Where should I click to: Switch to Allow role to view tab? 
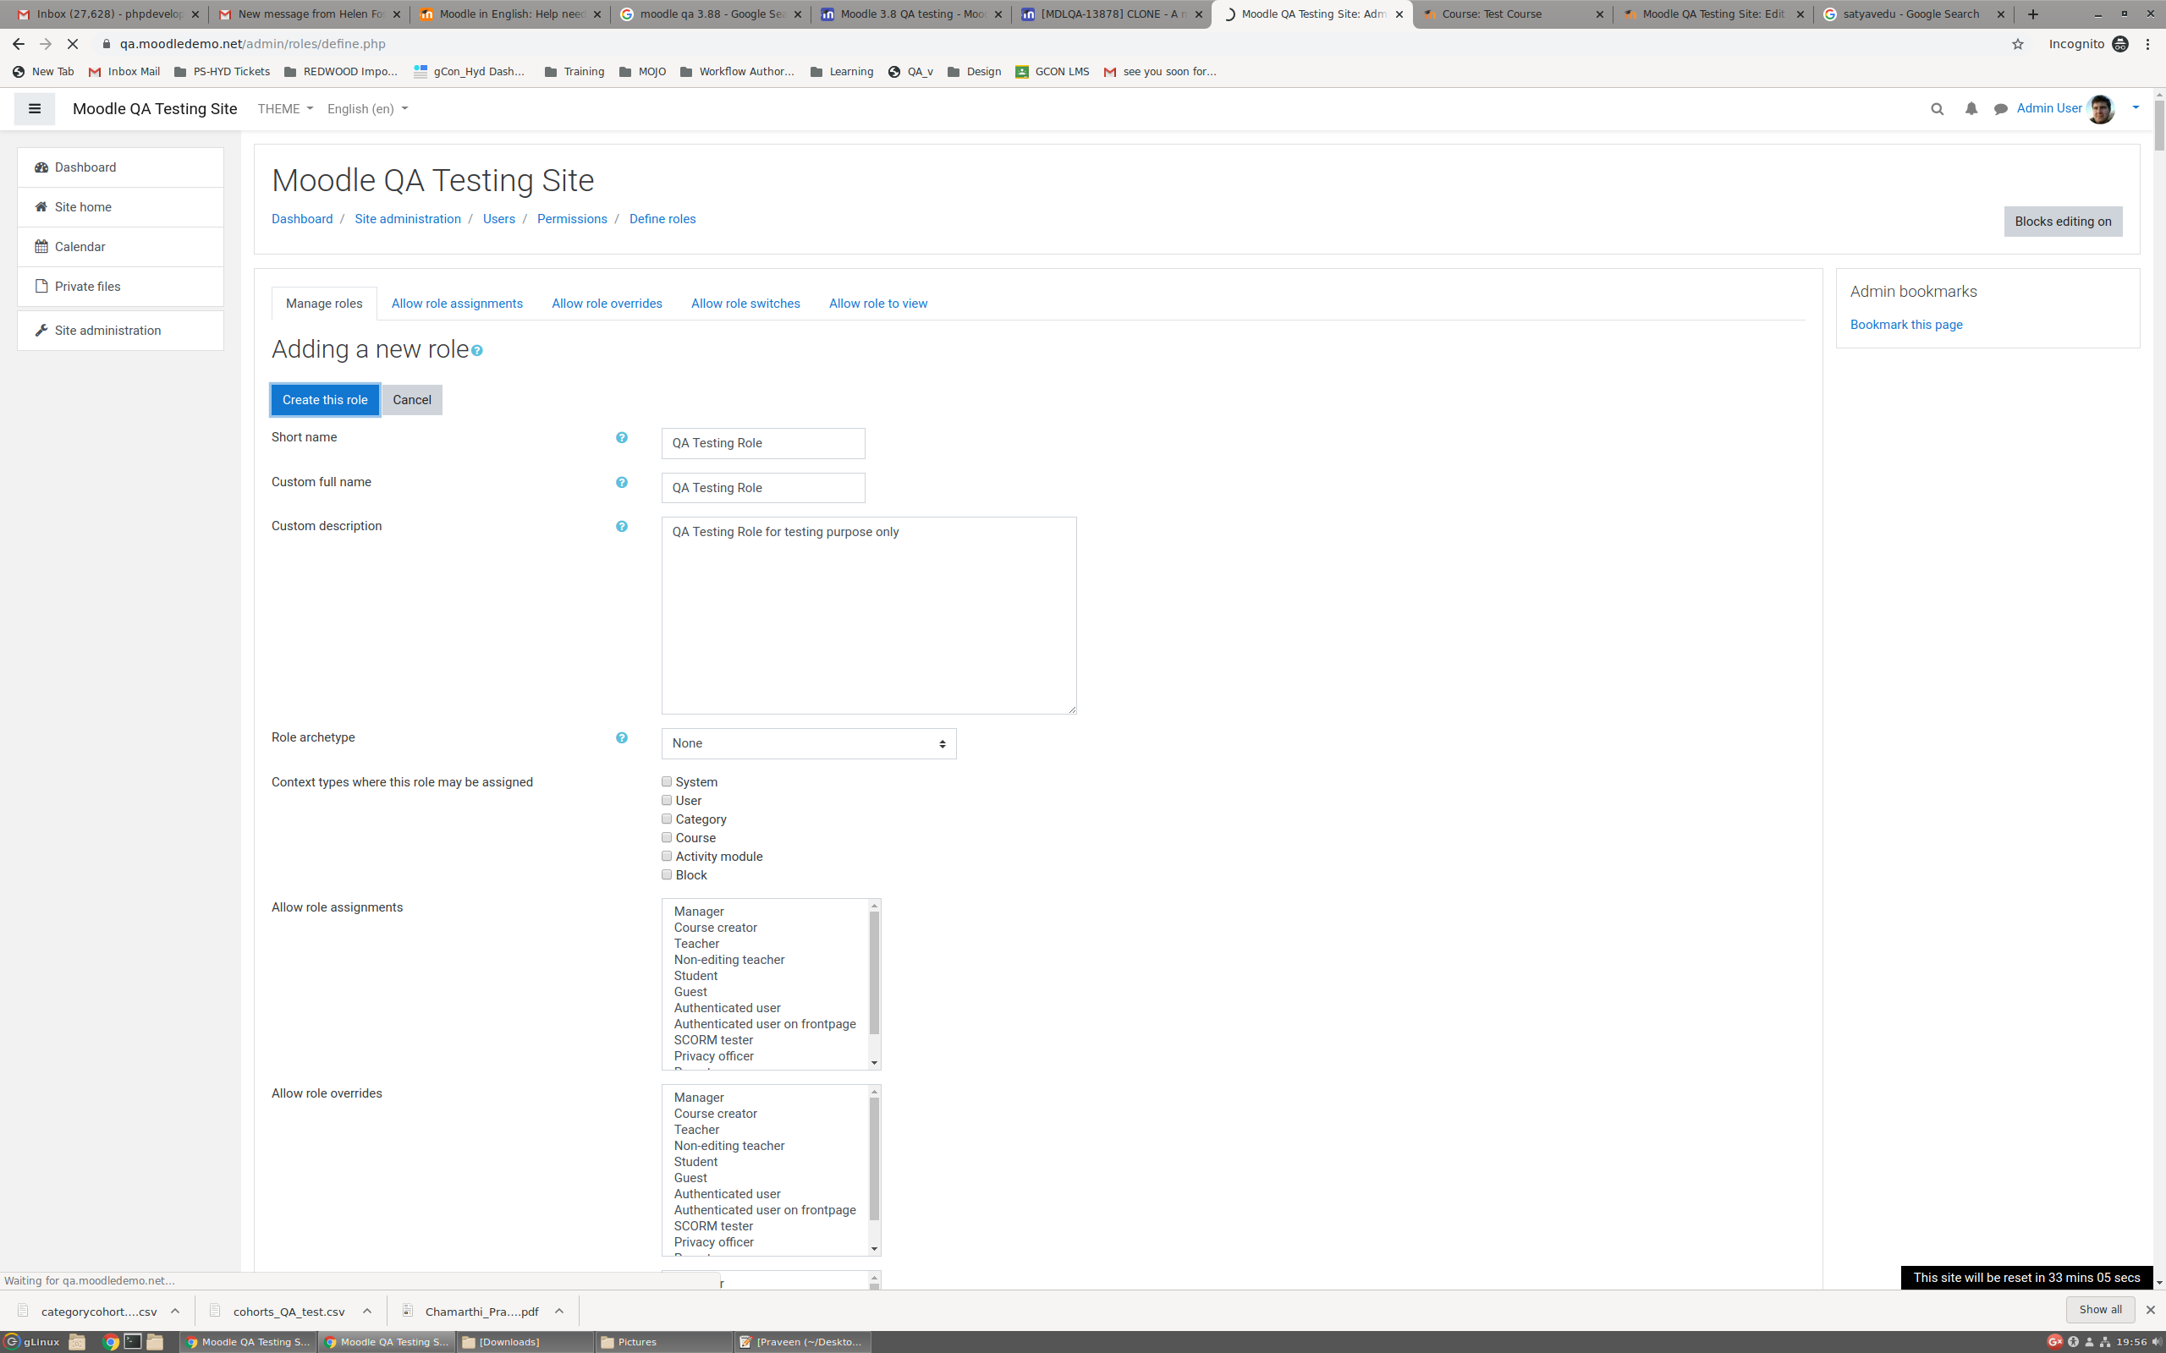[878, 304]
